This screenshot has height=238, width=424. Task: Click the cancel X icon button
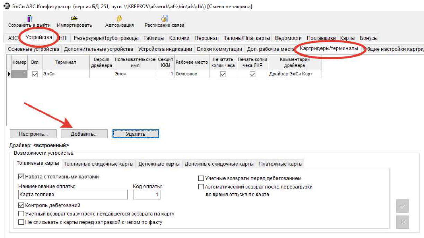(403, 222)
